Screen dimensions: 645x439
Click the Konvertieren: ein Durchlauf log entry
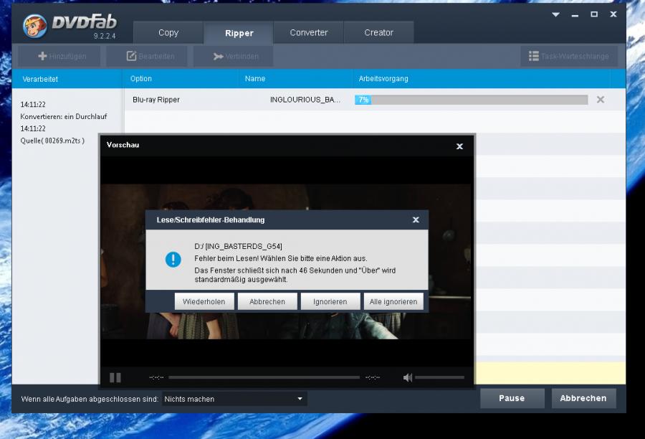(64, 116)
